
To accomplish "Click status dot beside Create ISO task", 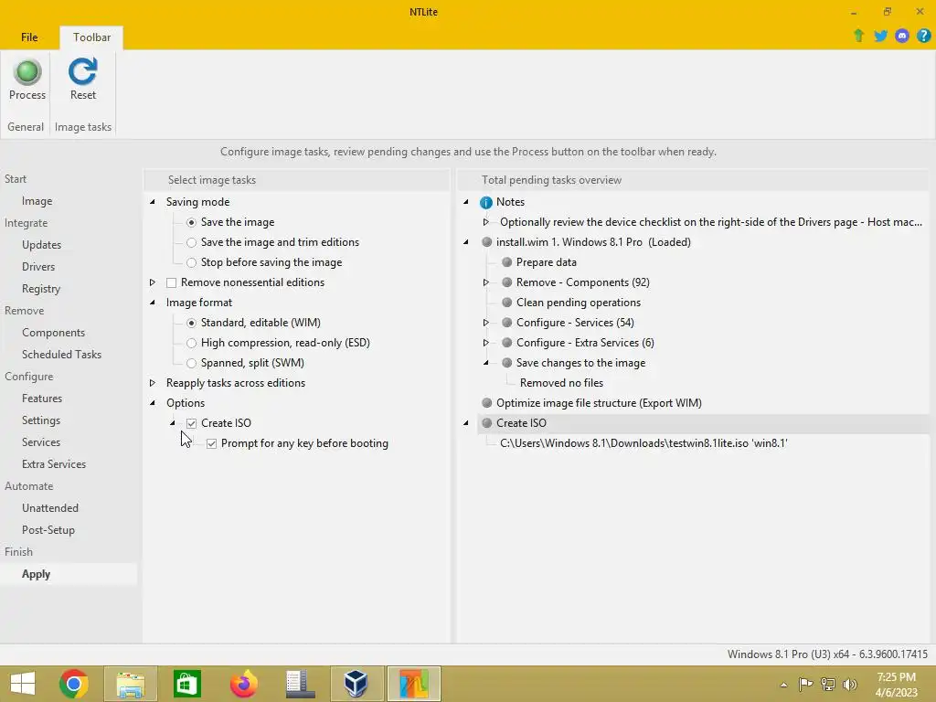I will coord(486,422).
